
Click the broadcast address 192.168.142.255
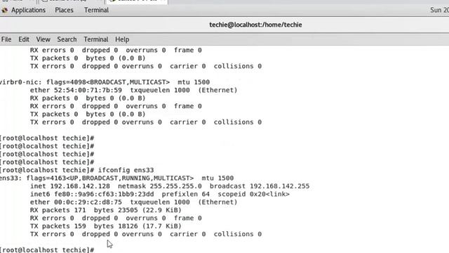coord(280,186)
